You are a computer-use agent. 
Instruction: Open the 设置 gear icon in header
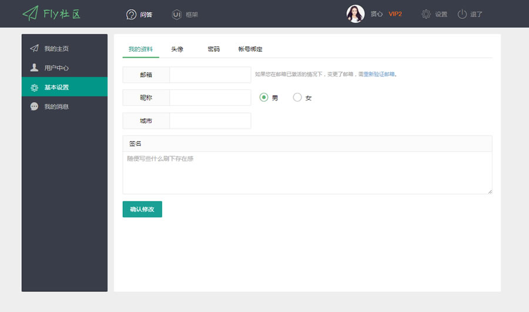(x=426, y=14)
